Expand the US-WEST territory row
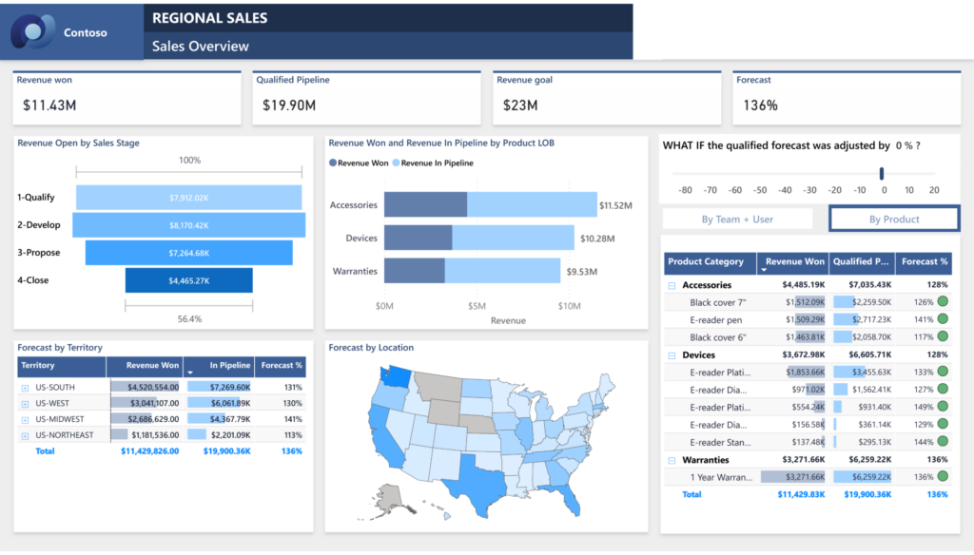974x555 pixels. 24,404
